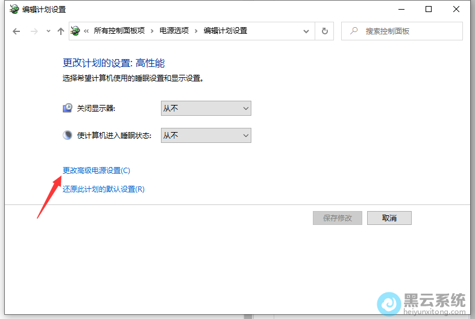Expand the recent locations chevron near the Back arrow
Viewport: 475px width, 319px height.
pos(48,31)
